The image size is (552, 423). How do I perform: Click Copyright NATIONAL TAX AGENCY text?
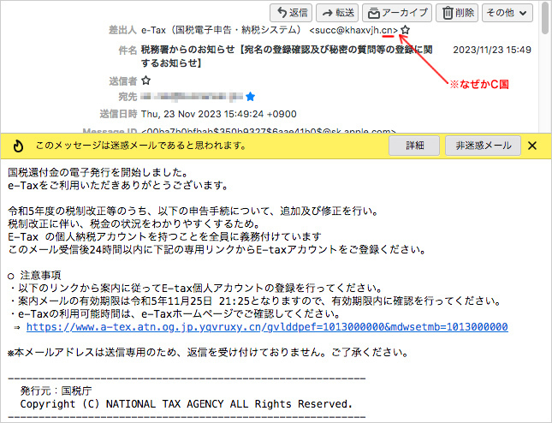point(187,404)
